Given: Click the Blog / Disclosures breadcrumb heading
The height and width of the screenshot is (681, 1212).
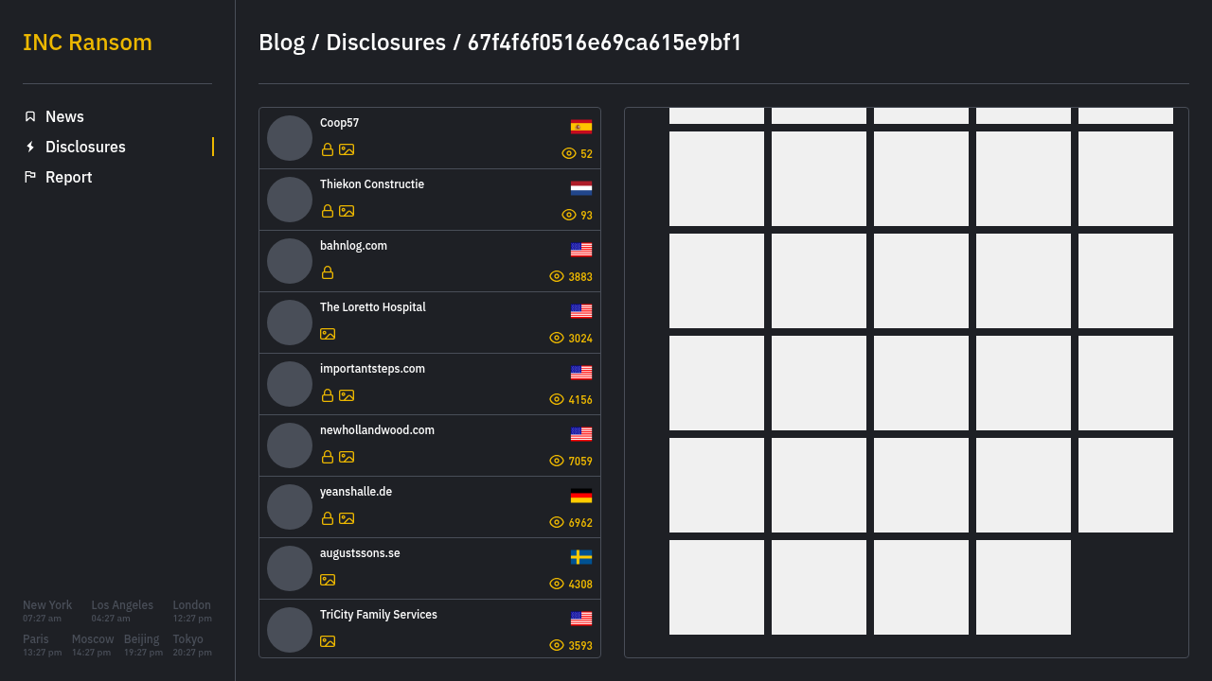Looking at the screenshot, I should 500,43.
